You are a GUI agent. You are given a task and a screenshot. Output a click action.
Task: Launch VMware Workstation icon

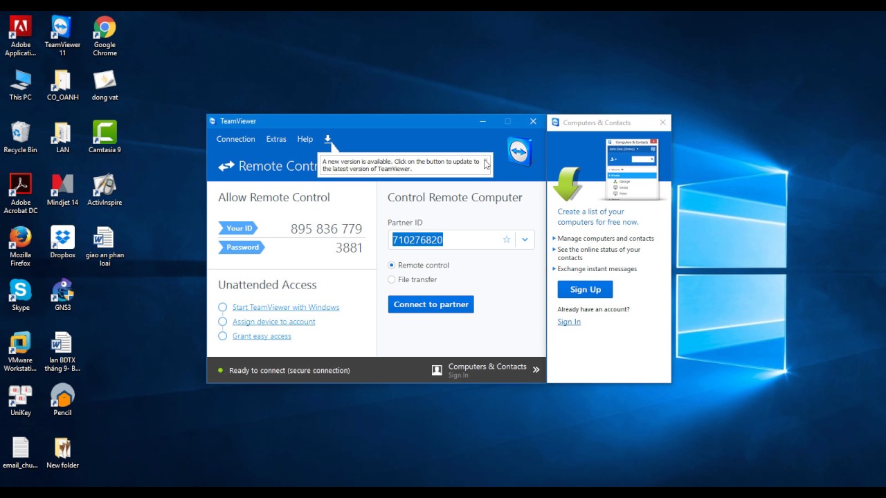click(x=20, y=351)
